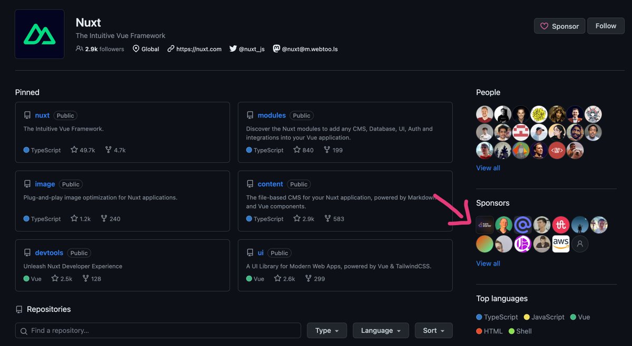Image resolution: width=632 pixels, height=346 pixels.
Task: Click View all under Sponsors
Action: pos(488,263)
